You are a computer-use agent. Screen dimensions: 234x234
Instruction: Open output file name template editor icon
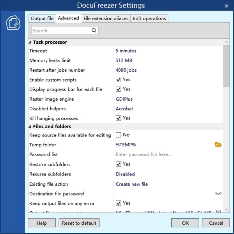pyautogui.click(x=218, y=211)
